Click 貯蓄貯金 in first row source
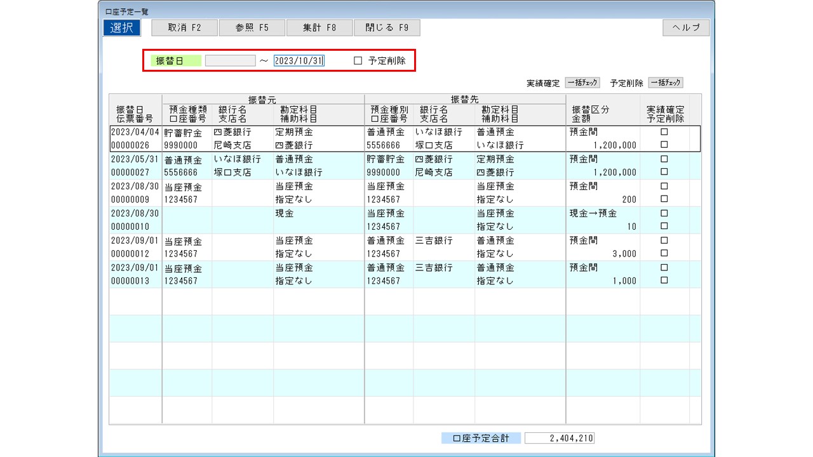 (183, 133)
